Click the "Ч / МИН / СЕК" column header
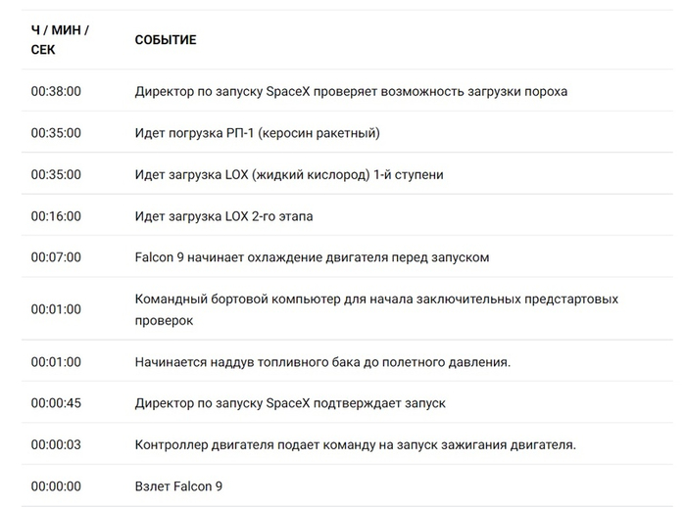The image size is (686, 507). point(60,40)
